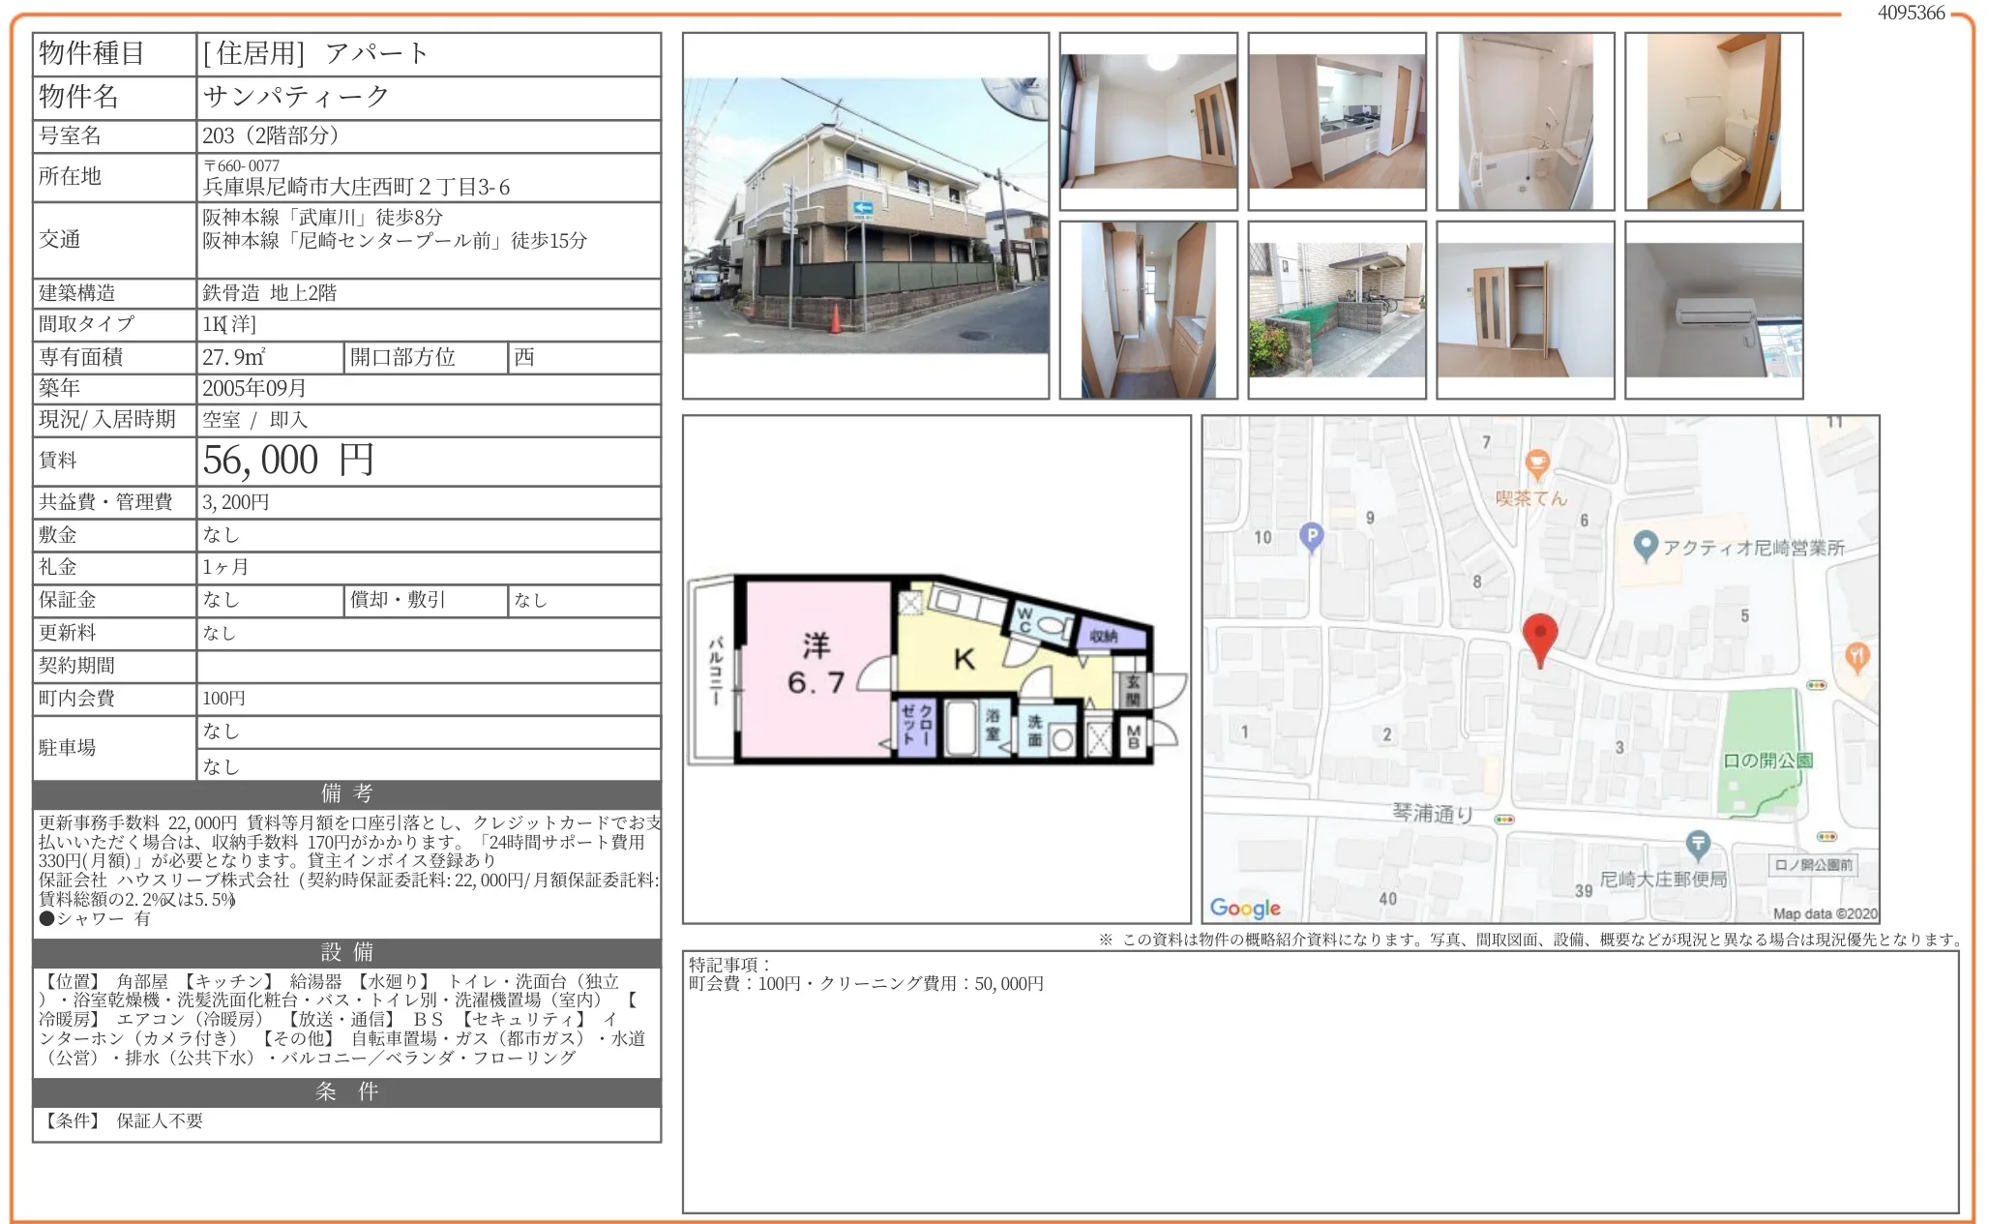Open the air conditioner photo thumbnail
Screen dimensions: 1989x1224
pyautogui.click(x=1713, y=310)
